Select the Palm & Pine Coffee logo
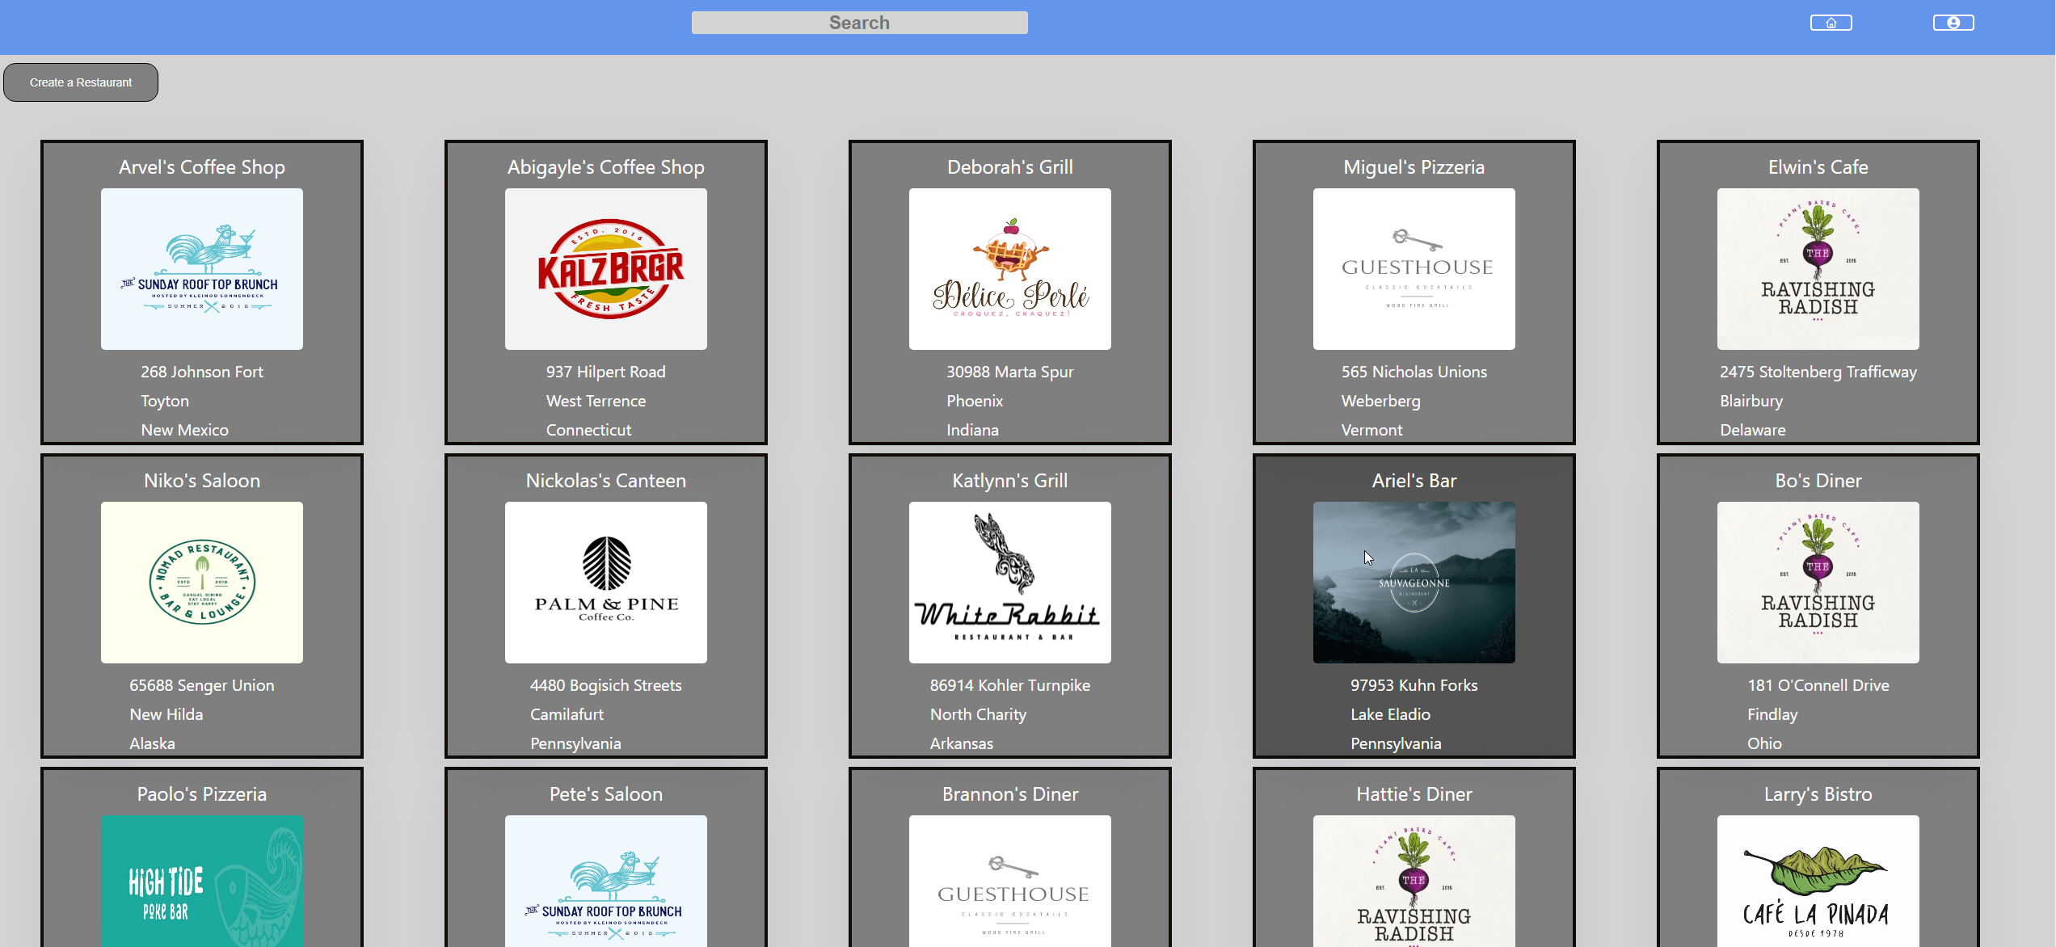 pos(606,583)
